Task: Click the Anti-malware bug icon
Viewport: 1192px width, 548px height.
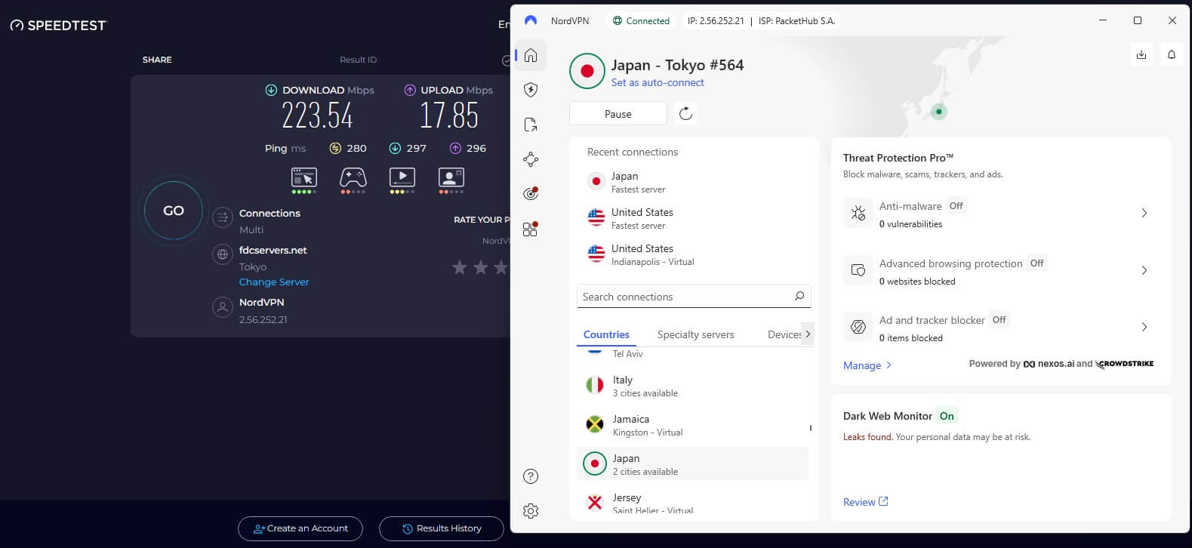Action: point(858,213)
